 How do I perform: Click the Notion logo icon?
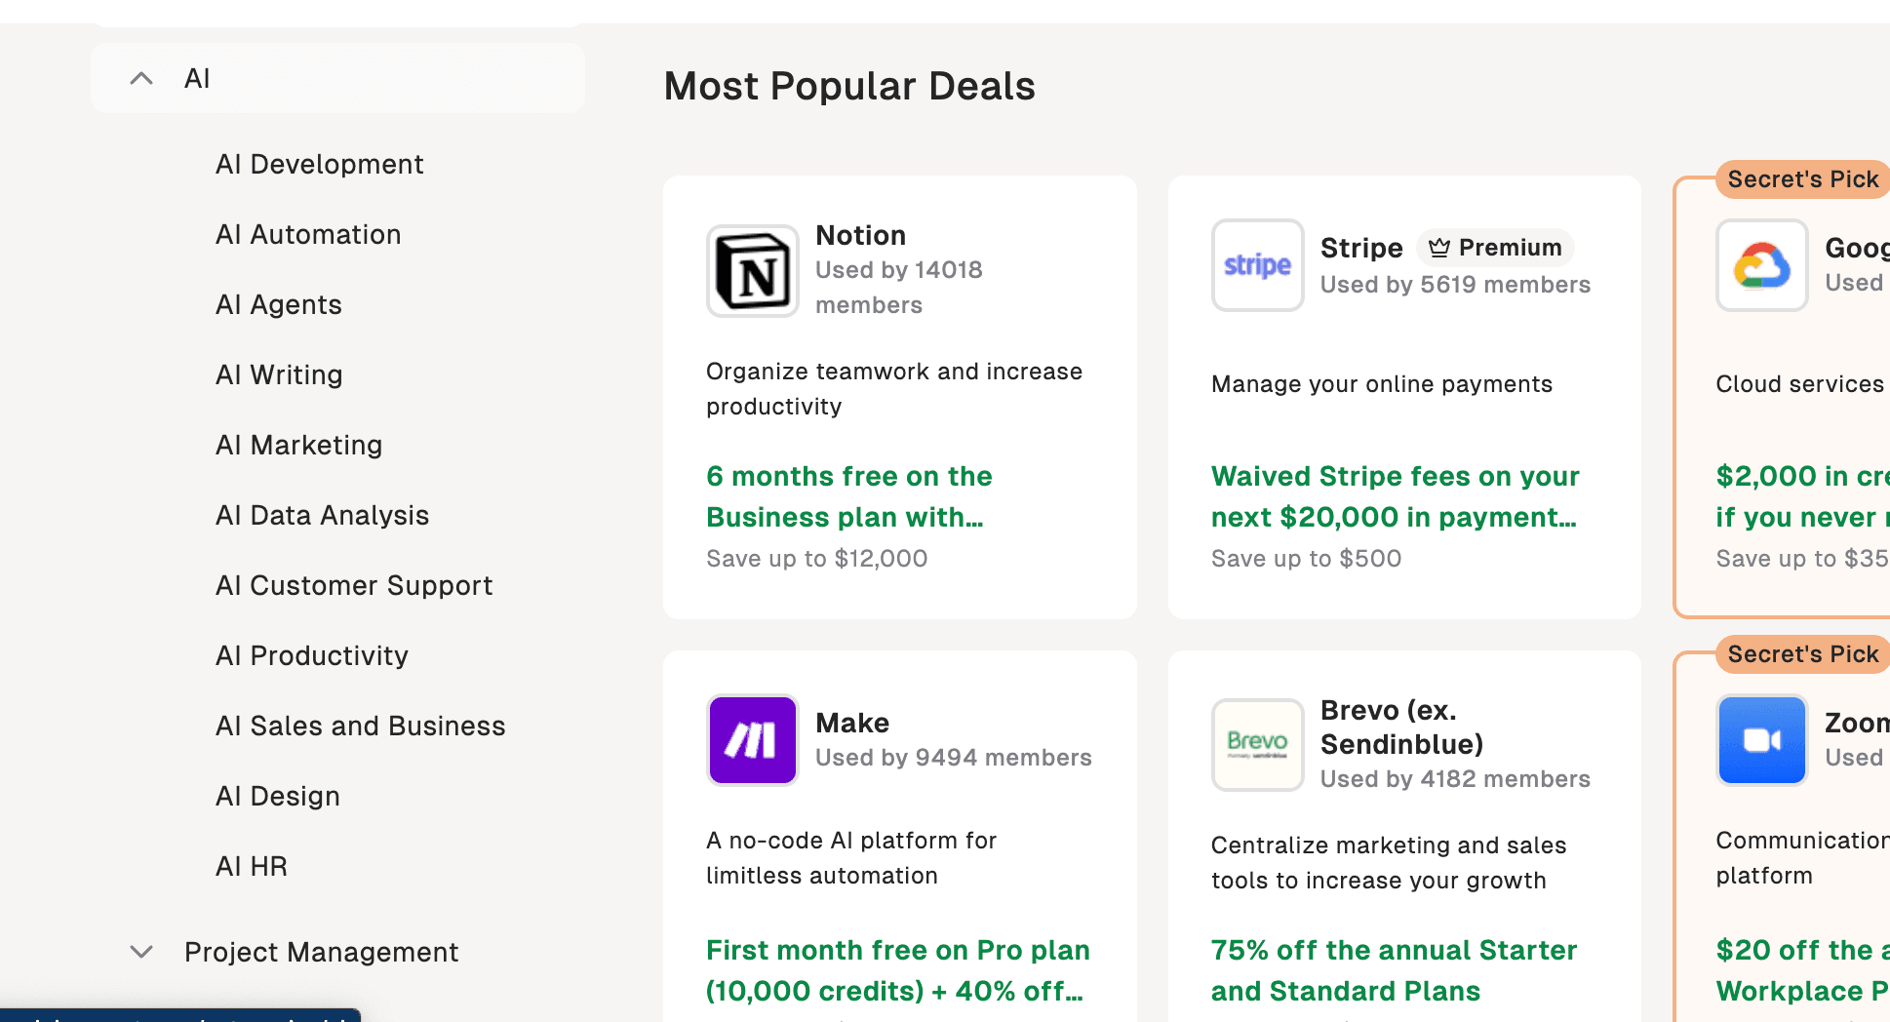[x=752, y=271]
